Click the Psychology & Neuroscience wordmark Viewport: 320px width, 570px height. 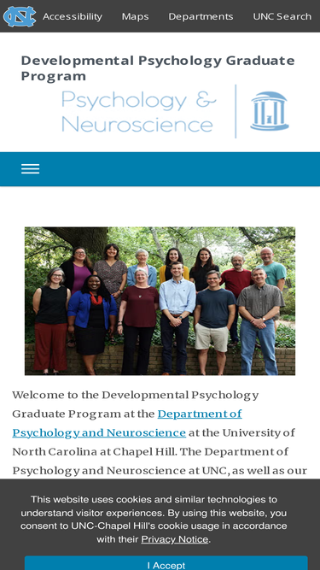(139, 111)
